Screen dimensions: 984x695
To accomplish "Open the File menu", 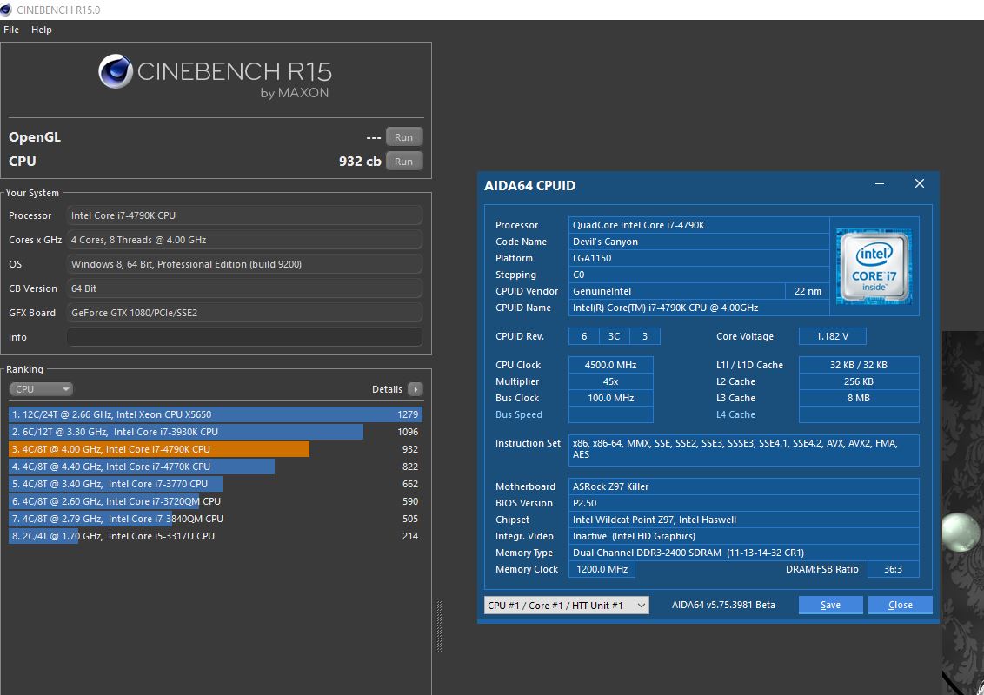I will [x=11, y=30].
